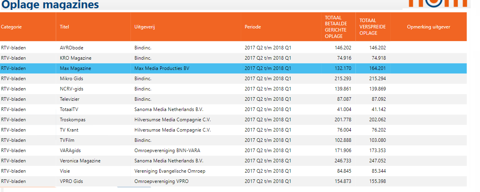Click the value 246.733 for Veronica Magazine
Image resolution: width=480 pixels, height=192 pixels.
343,161
